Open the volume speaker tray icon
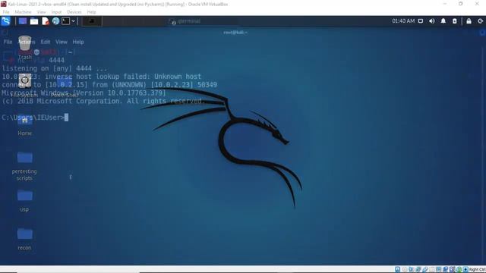Screen dimensions: 486x273 click(x=432, y=21)
